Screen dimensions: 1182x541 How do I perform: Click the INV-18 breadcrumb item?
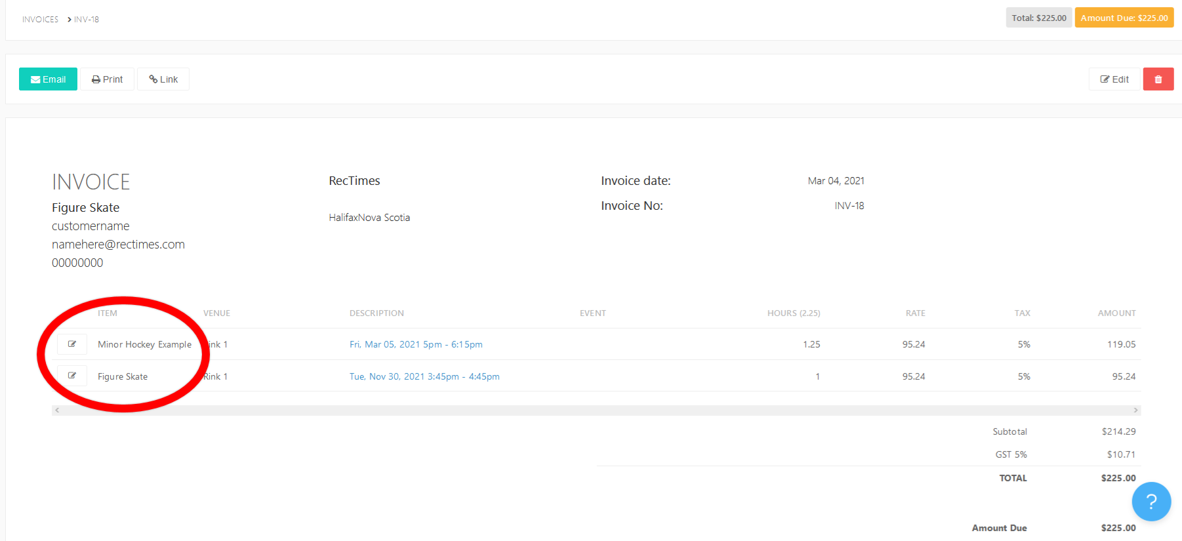pos(86,20)
